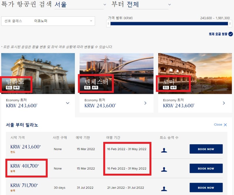Image resolution: width=234 pixels, height=195 pixels.
Task: Expand the 맨체스터 fare card chevron
Action: 145,103
